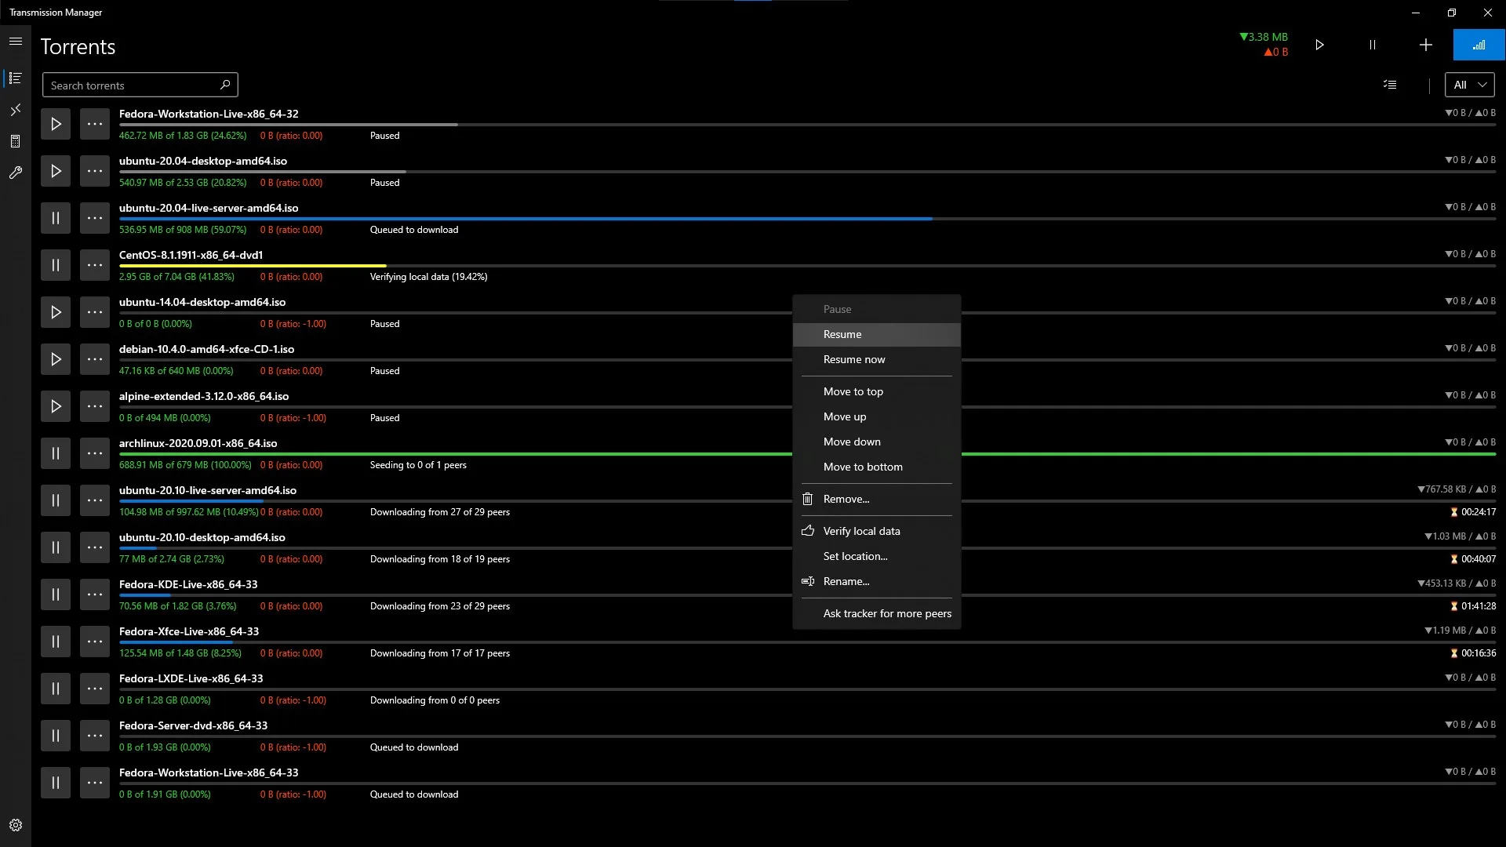
Task: Open the sidebar icon above the wrench
Action: coord(16,141)
